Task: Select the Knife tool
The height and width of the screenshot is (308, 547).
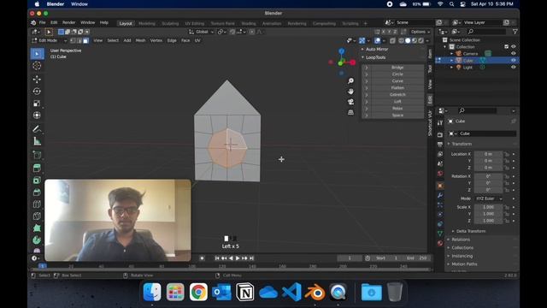Action: (37, 216)
